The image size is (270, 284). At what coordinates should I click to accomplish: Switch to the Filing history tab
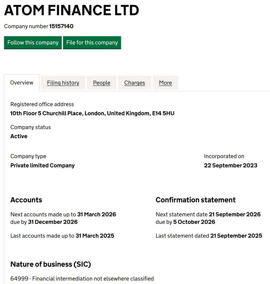(63, 83)
